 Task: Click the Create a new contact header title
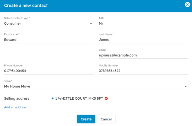(x=26, y=5)
